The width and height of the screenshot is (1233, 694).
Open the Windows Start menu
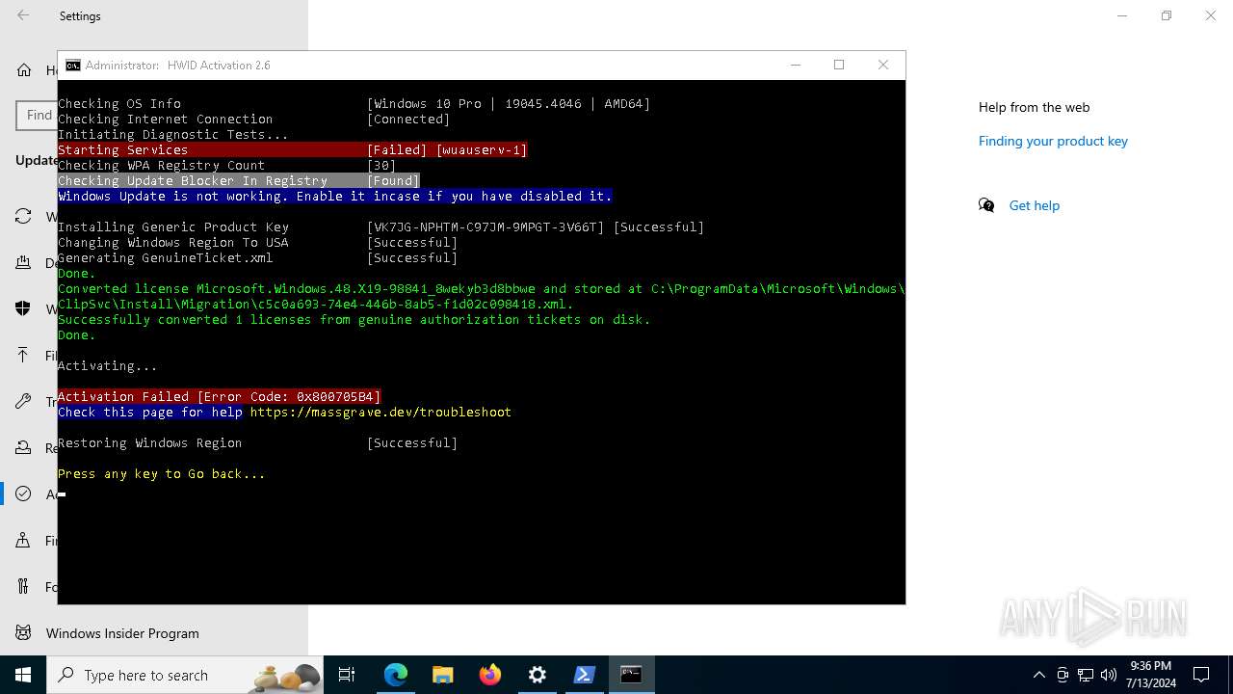tap(23, 675)
